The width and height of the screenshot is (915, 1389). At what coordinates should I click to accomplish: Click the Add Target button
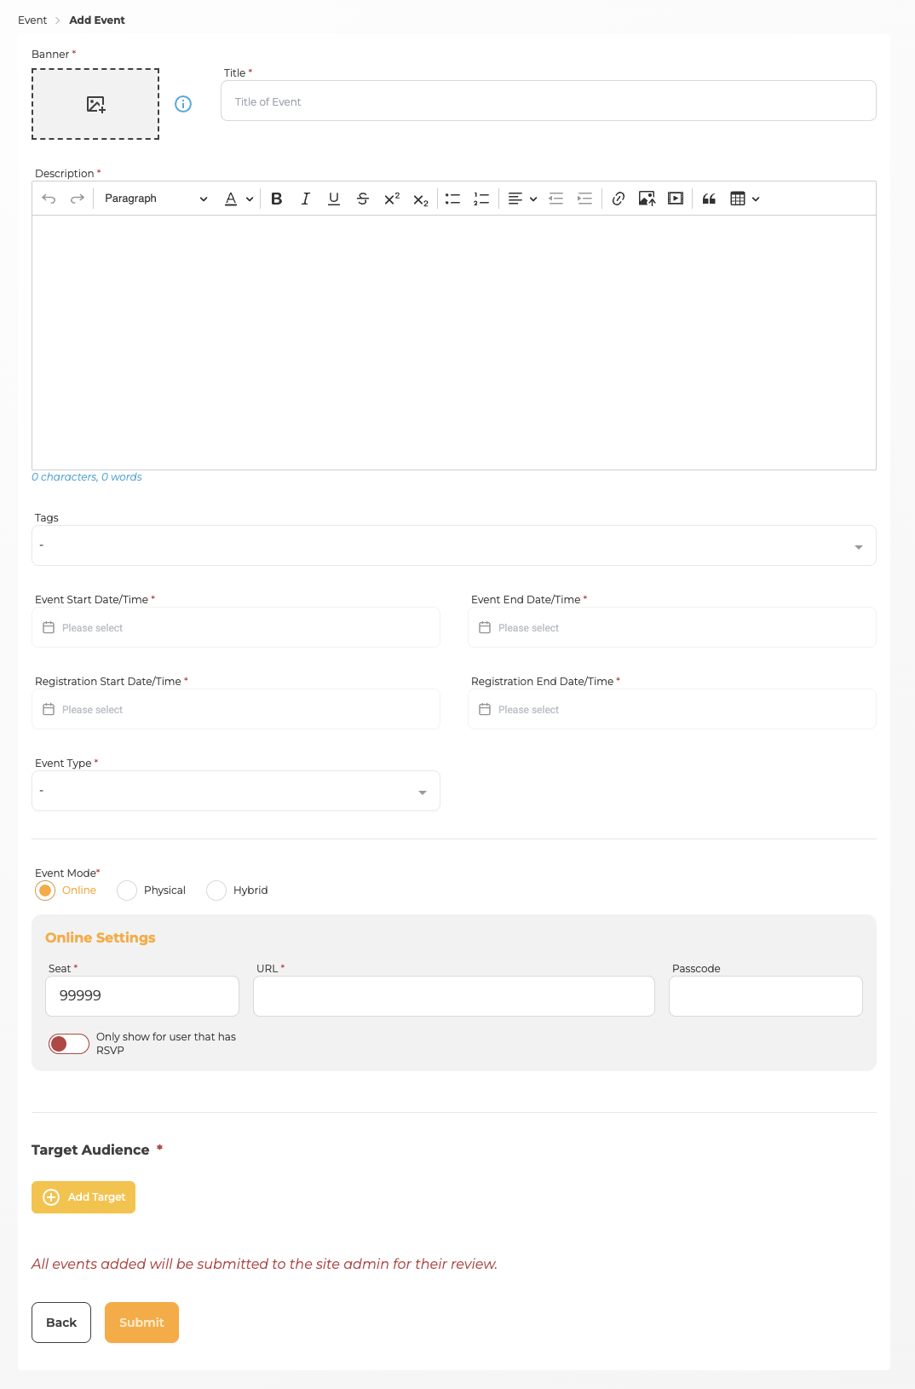(83, 1197)
